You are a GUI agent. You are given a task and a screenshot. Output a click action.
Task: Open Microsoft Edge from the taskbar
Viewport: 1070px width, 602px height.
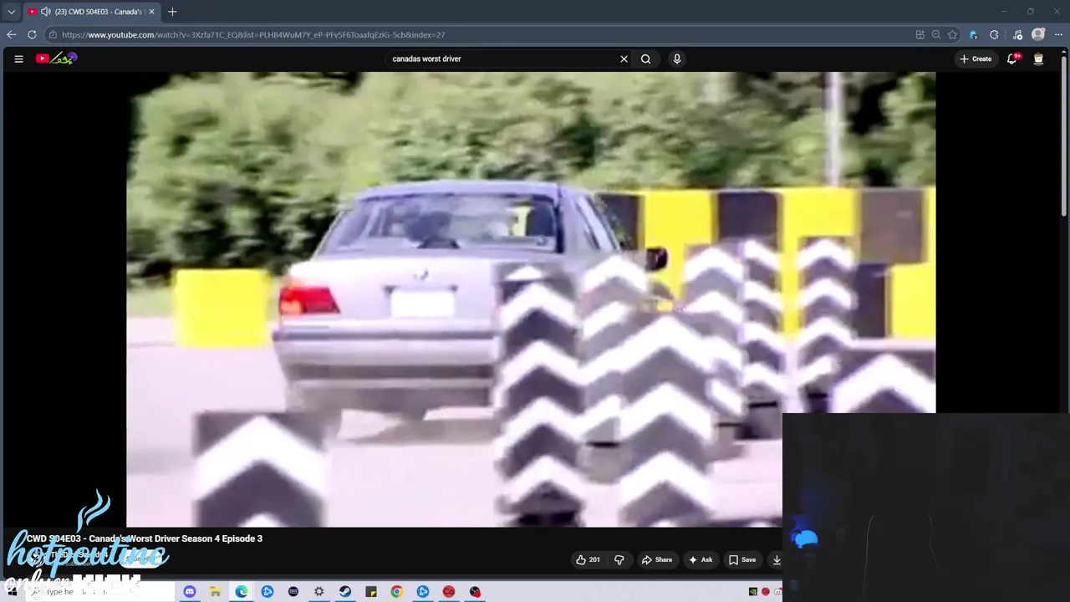click(x=242, y=591)
